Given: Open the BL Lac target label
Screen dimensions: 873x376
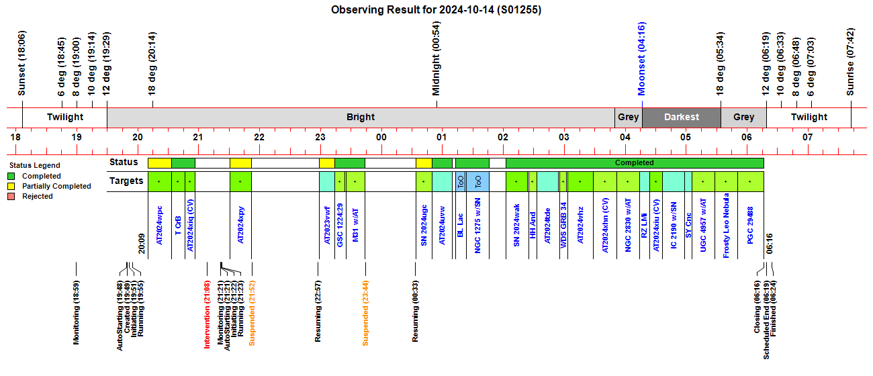Looking at the screenshot, I should (461, 224).
